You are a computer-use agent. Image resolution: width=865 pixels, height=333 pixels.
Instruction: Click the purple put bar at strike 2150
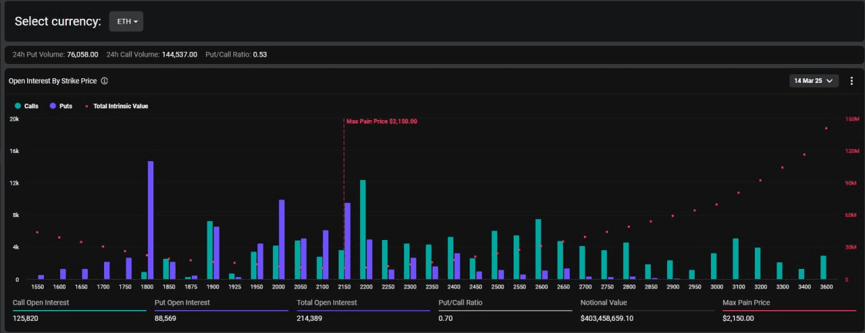point(347,241)
